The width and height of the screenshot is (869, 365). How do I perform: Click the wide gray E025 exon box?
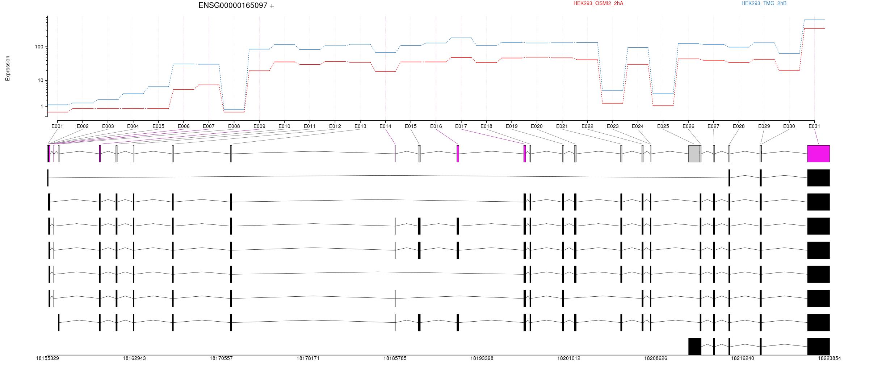tap(694, 154)
